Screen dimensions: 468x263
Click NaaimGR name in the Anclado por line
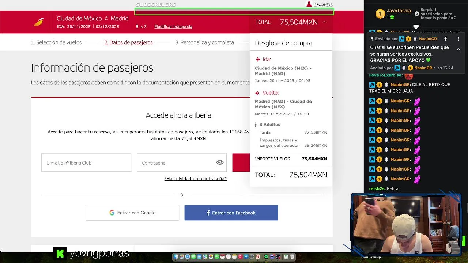click(423, 68)
